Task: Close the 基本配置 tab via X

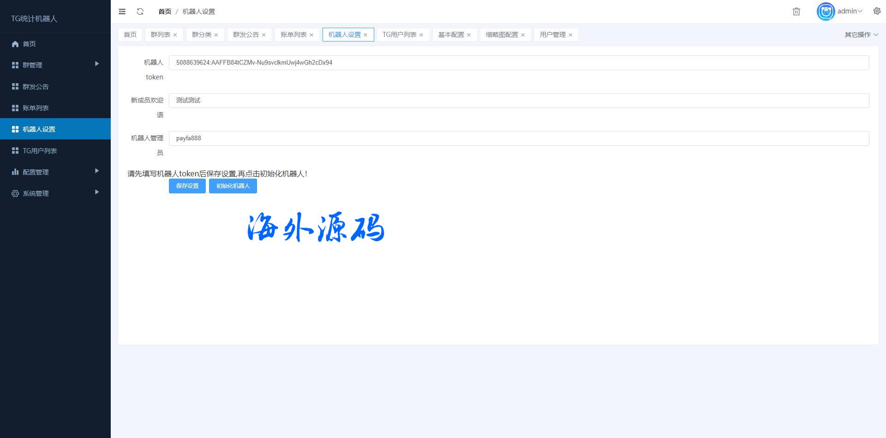Action: click(x=469, y=35)
